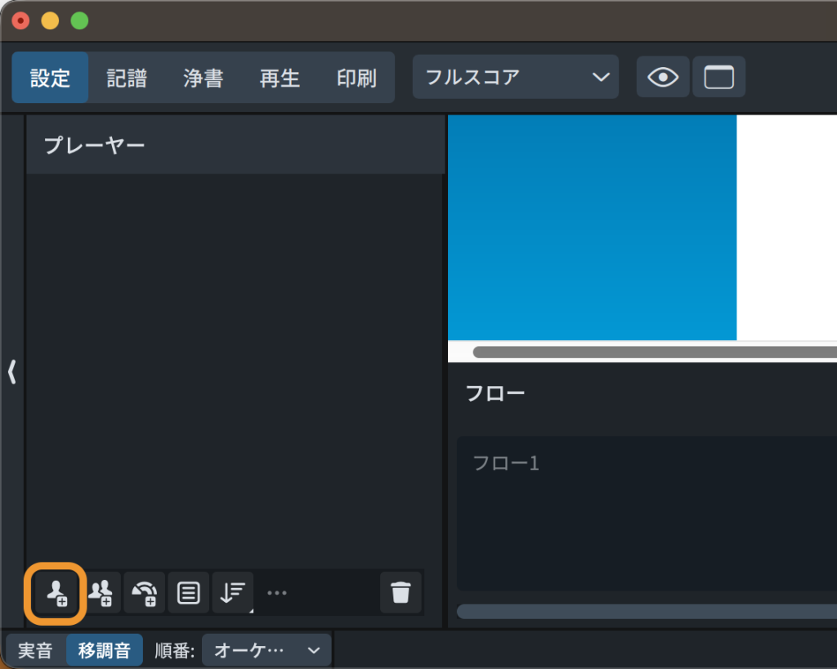Open the フルスコア layout dropdown
The height and width of the screenshot is (669, 837).
516,78
